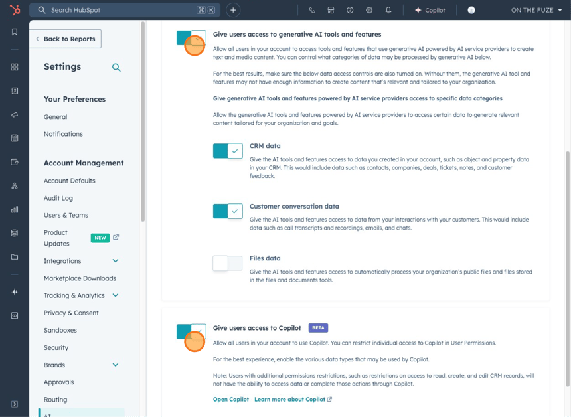This screenshot has width=571, height=417.
Task: Open Approvals settings
Action: tap(58, 382)
